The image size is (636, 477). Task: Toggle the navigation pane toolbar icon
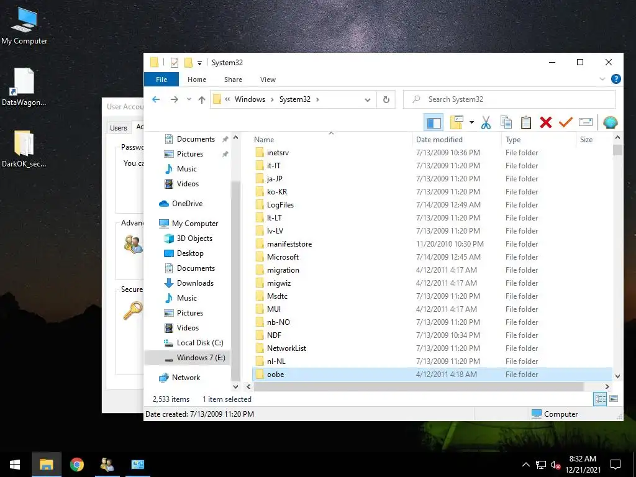[434, 122]
